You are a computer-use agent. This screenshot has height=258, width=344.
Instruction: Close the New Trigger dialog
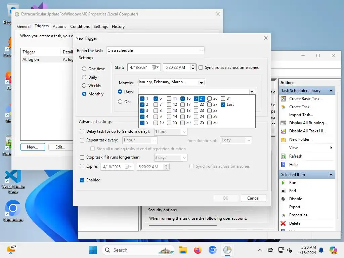pos(265,38)
